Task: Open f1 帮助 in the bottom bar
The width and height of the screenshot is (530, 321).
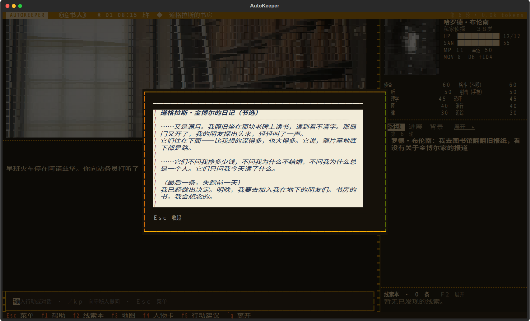Action: (53, 315)
